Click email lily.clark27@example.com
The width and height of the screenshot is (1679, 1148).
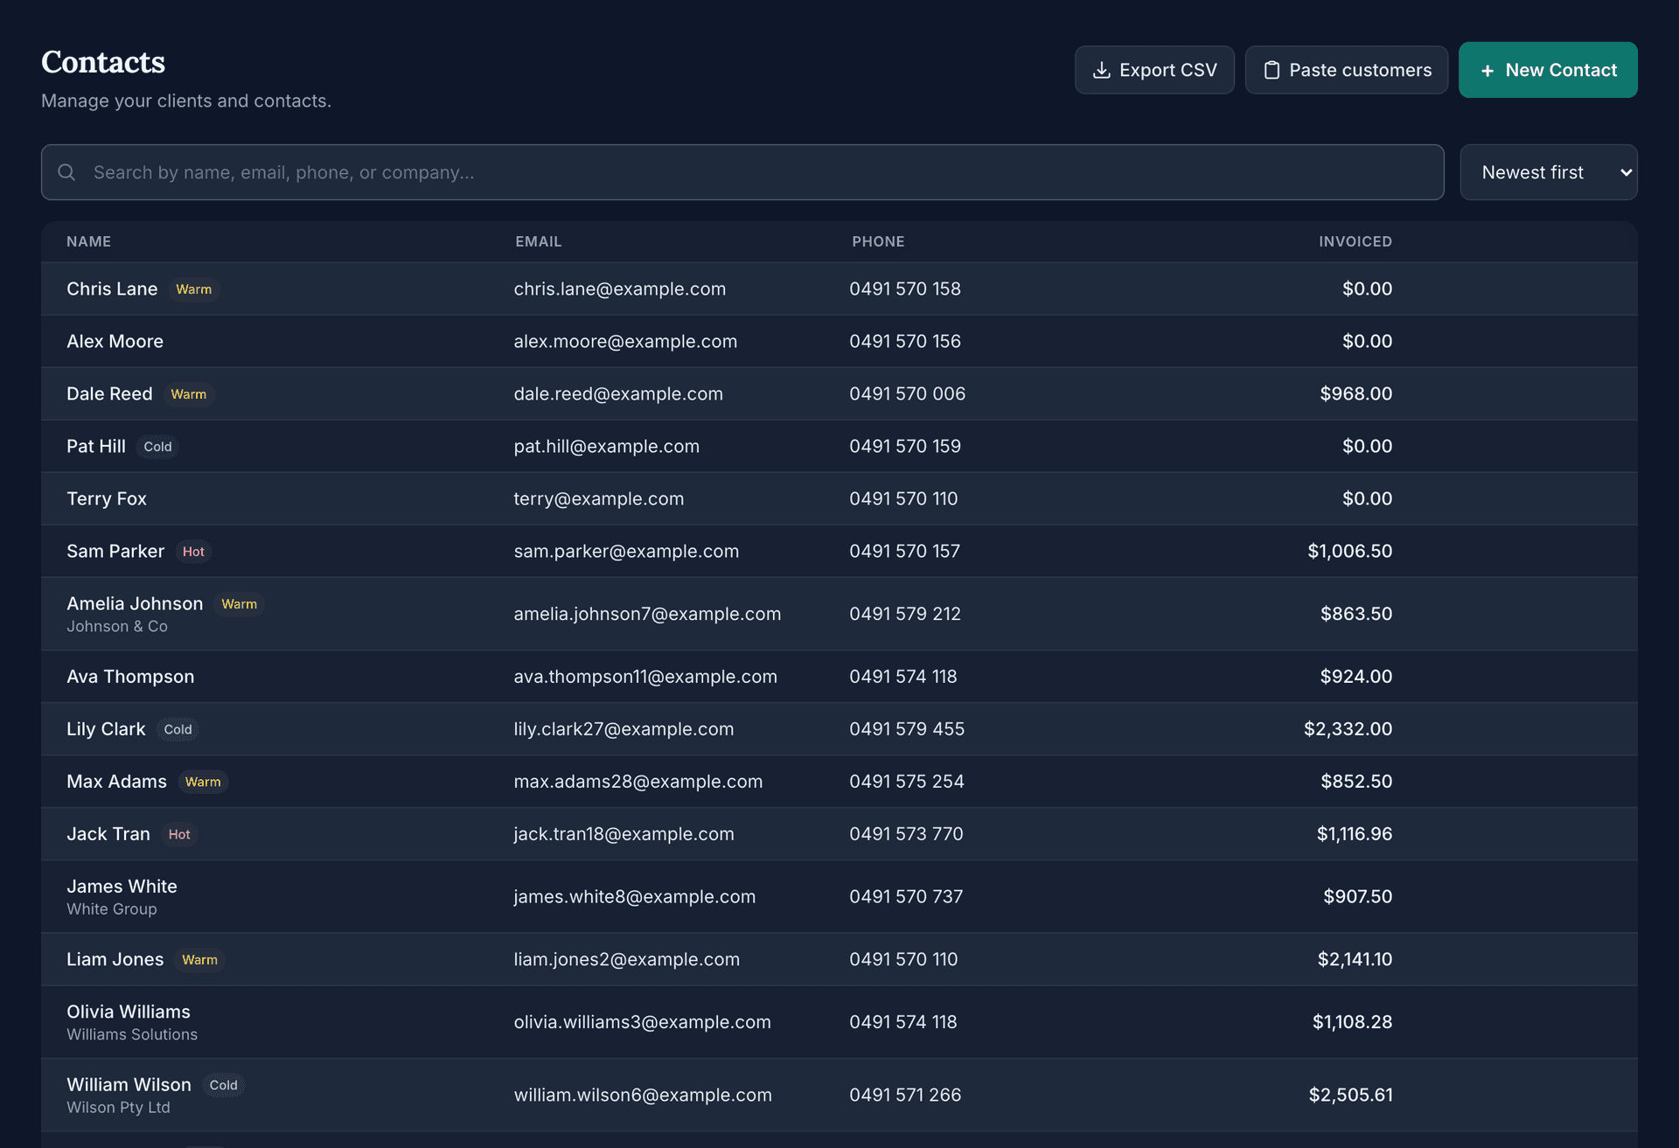click(x=624, y=729)
